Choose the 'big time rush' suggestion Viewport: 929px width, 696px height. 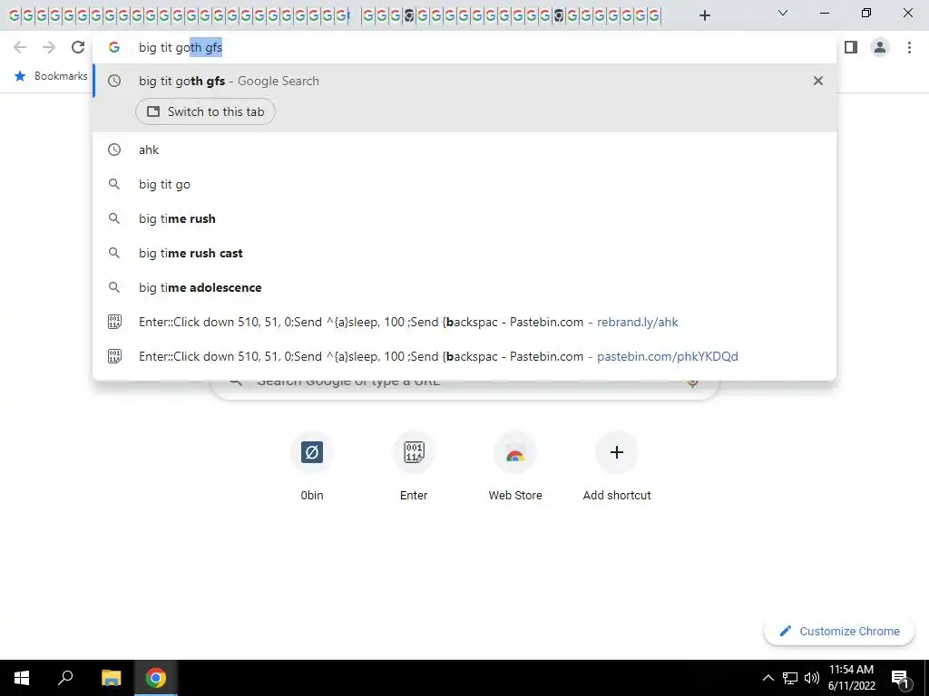click(464, 218)
